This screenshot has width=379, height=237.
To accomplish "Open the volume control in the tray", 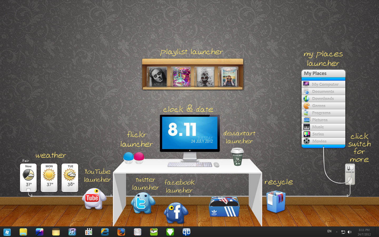I will pyautogui.click(x=350, y=232).
